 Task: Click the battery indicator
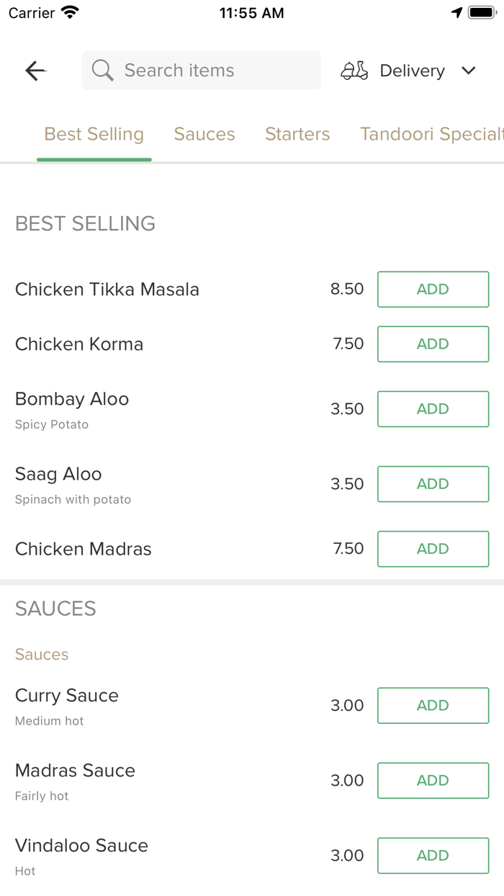[481, 12]
